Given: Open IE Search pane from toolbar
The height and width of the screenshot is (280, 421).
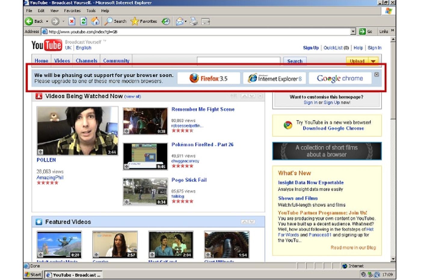Looking at the screenshot, I should coord(115,21).
